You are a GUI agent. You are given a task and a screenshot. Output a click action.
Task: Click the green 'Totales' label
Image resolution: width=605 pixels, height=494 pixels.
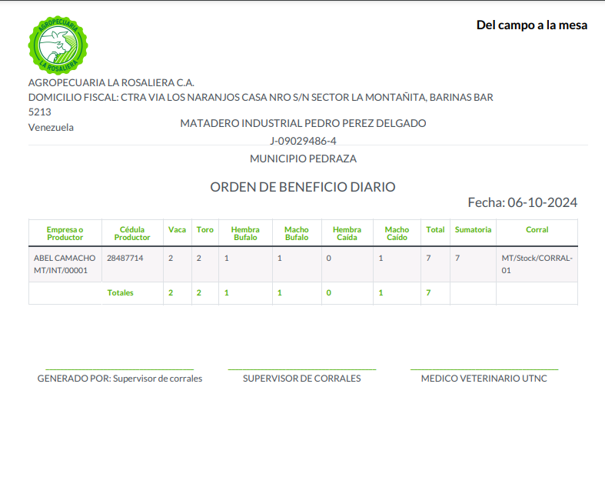121,292
